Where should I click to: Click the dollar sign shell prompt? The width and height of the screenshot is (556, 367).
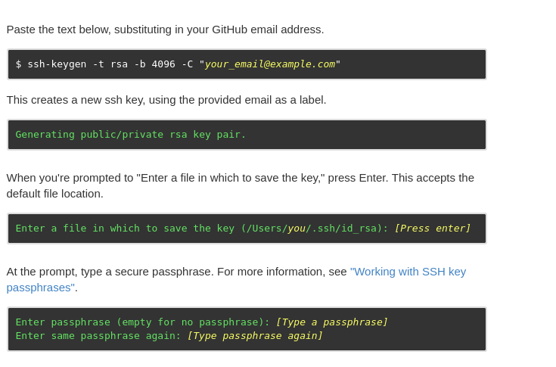[18, 64]
